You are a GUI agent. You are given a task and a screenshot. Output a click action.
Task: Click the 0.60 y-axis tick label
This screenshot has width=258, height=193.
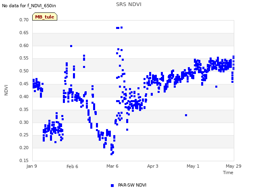(x=24, y=45)
